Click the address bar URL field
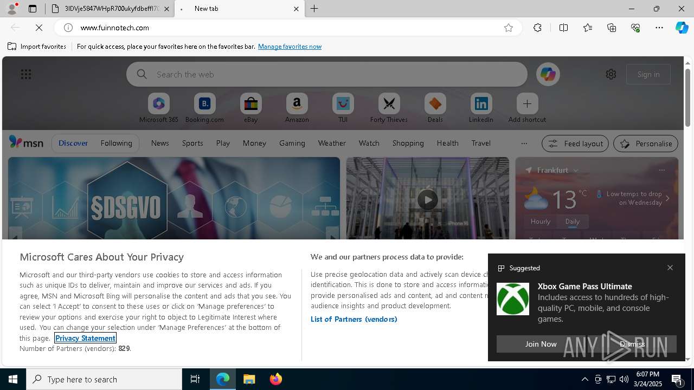This screenshot has width=694, height=390. click(x=287, y=28)
